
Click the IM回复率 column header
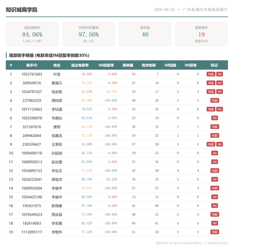pos(106,65)
